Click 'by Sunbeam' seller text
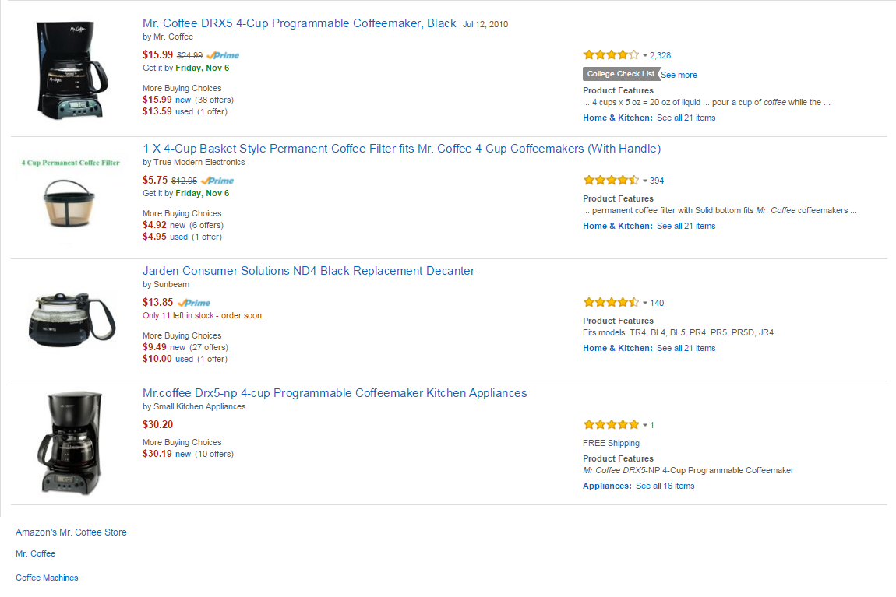896x597 pixels. pyautogui.click(x=166, y=285)
